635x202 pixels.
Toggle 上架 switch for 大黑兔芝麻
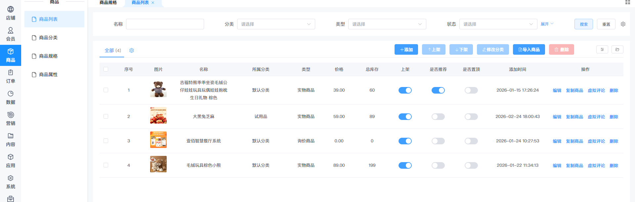(x=405, y=117)
